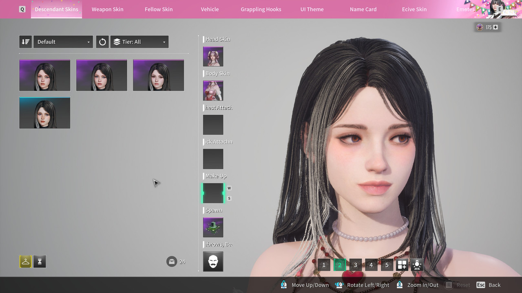
Task: Toggle the hanger owned-items filter
Action: pos(25,262)
